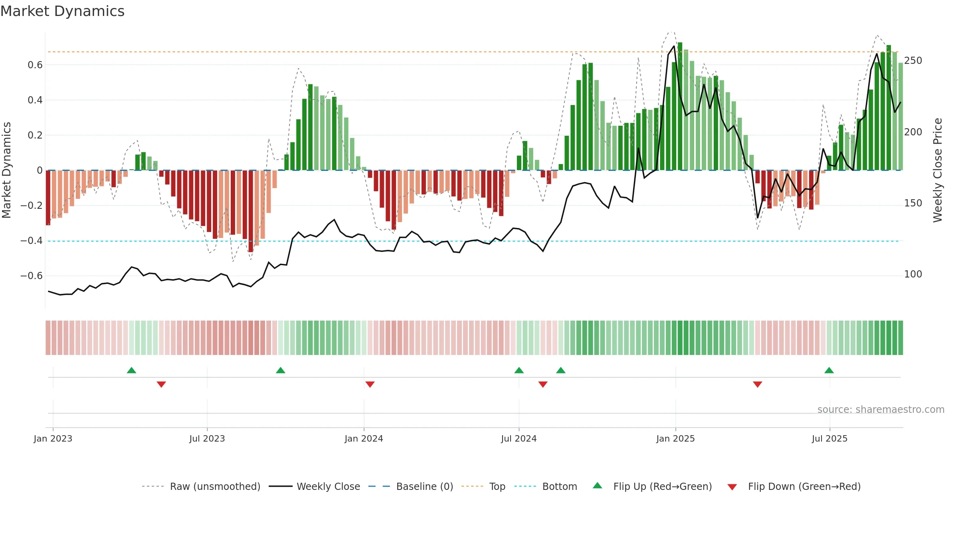The height and width of the screenshot is (539, 958).
Task: Toggle the Top legend entry
Action: pyautogui.click(x=483, y=486)
